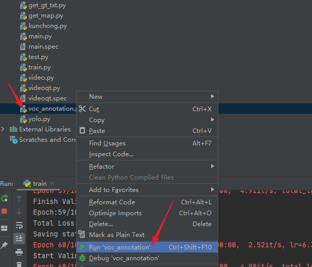Click the Refactor submenu arrow
The image size is (312, 267).
[212, 166]
